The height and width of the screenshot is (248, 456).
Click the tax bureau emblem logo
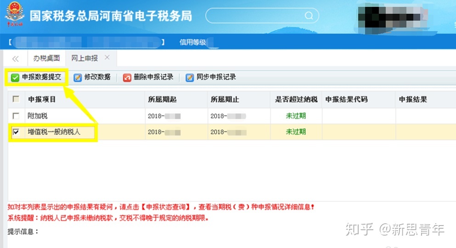click(x=15, y=16)
